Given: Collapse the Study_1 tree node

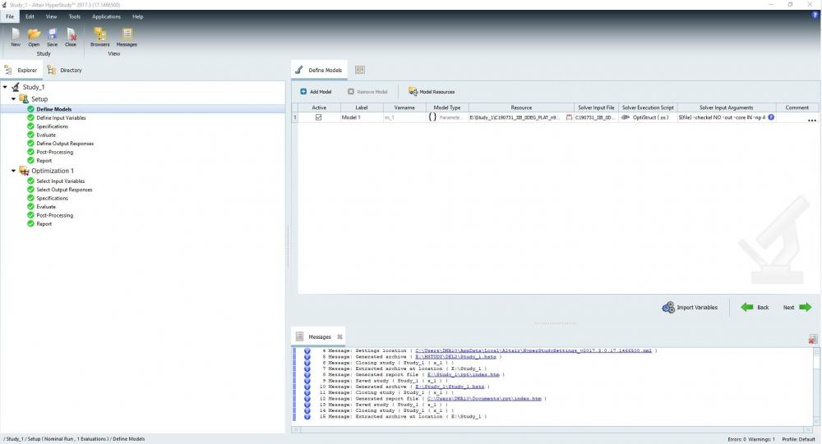Looking at the screenshot, I should tap(5, 87).
